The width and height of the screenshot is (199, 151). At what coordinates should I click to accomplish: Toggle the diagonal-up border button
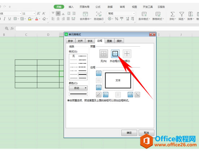point(99,95)
